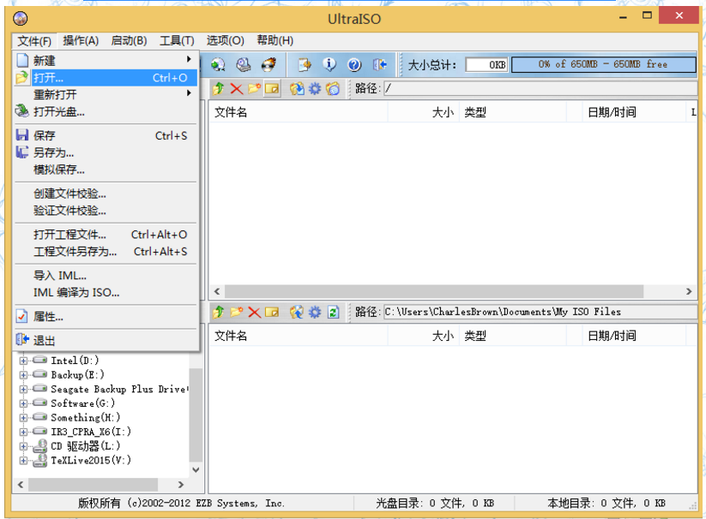Click blue gear icon in image pane toolbar

click(x=315, y=88)
